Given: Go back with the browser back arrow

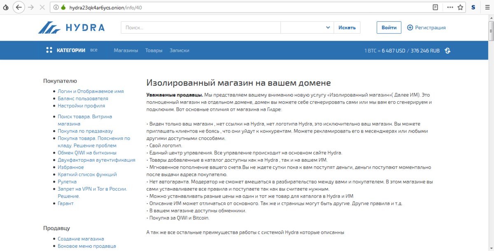Looking at the screenshot, I should pos(19,7).
